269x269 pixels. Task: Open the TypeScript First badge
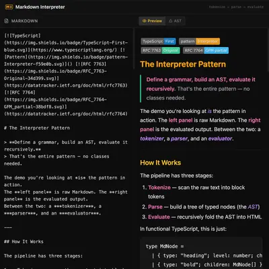click(158, 41)
